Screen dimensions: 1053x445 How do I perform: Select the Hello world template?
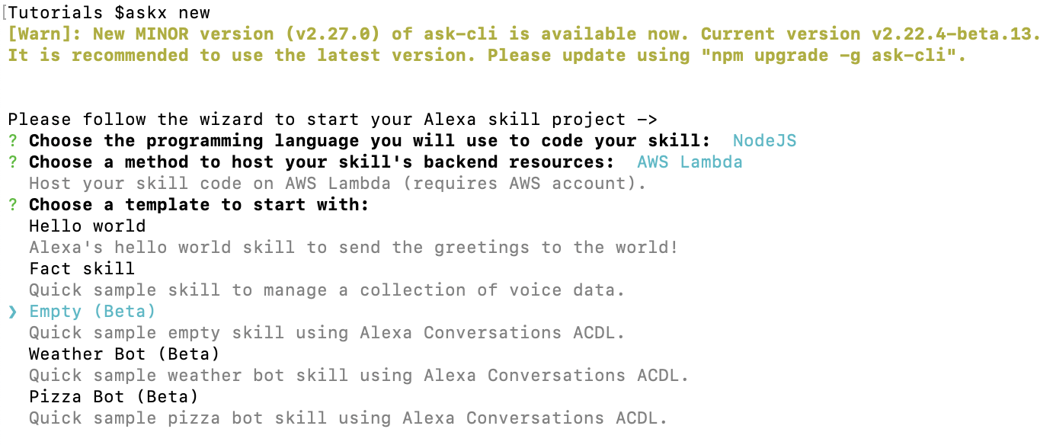(x=87, y=226)
